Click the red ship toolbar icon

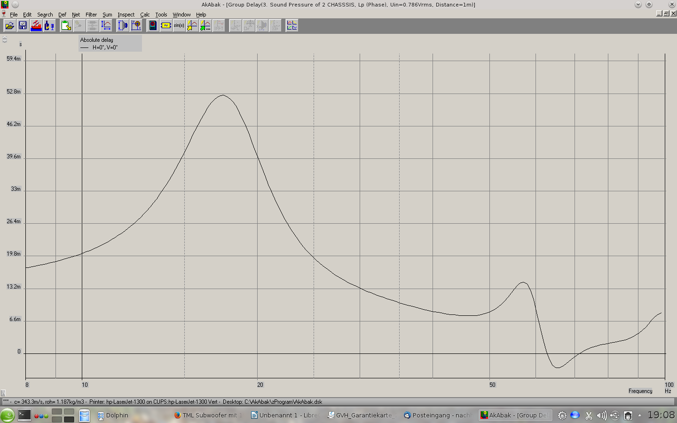(36, 25)
